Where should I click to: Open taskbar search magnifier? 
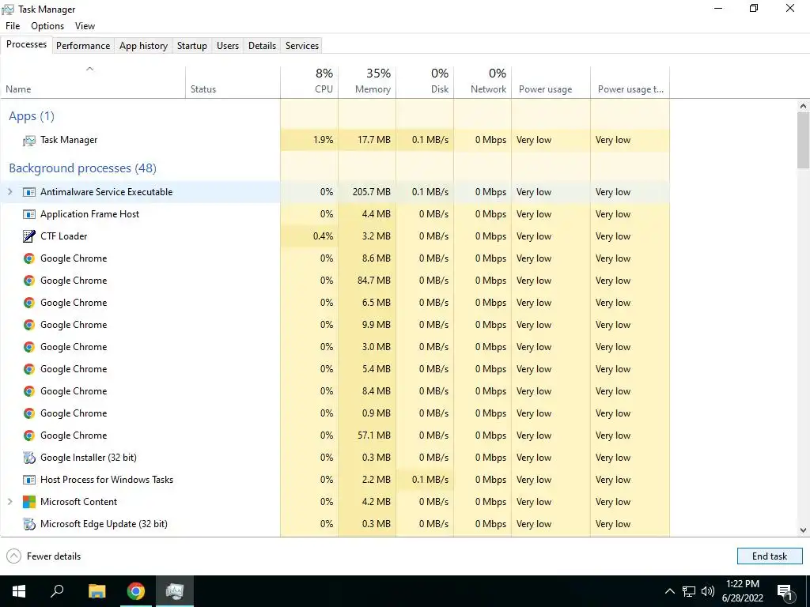pos(57,590)
